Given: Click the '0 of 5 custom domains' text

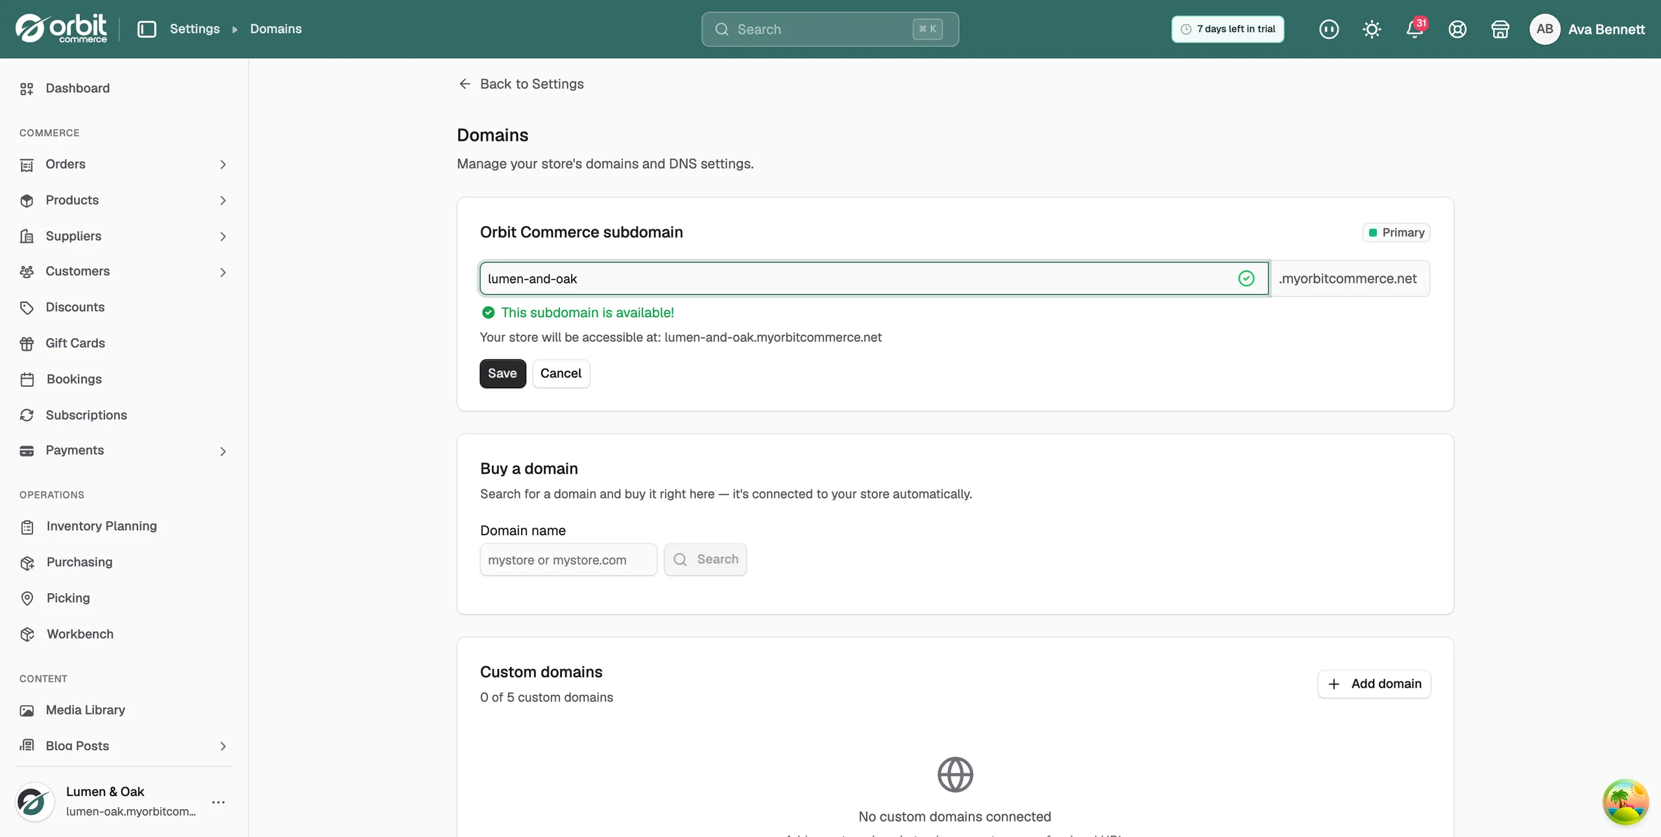Looking at the screenshot, I should (546, 697).
